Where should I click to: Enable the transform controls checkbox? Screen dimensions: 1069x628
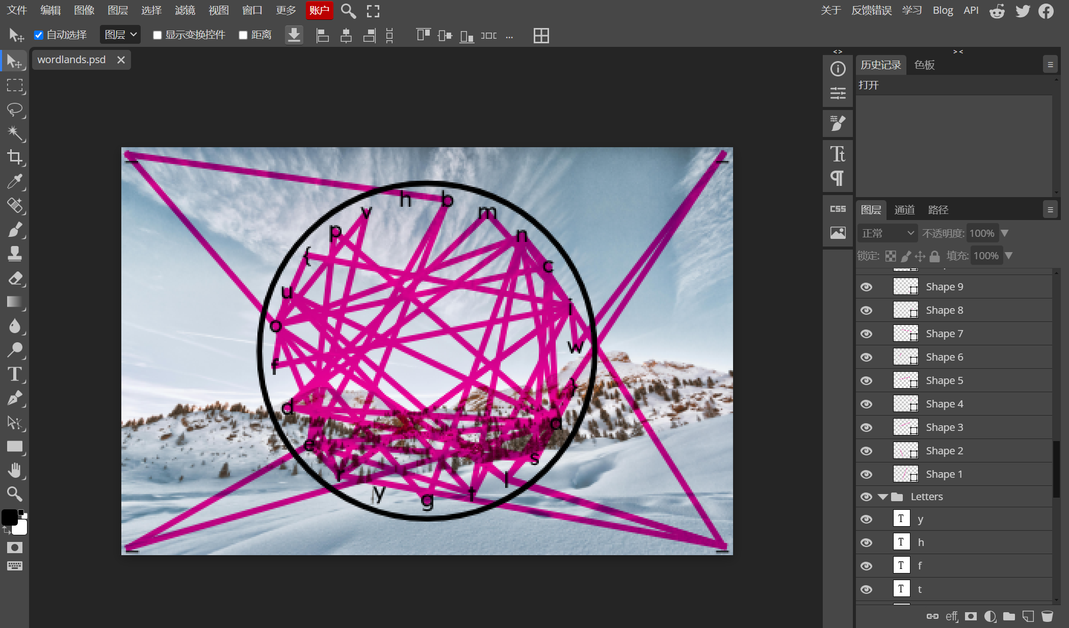158,35
